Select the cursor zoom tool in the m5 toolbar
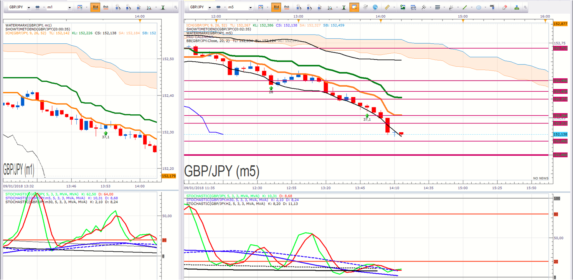The image size is (573, 280). coord(319,7)
